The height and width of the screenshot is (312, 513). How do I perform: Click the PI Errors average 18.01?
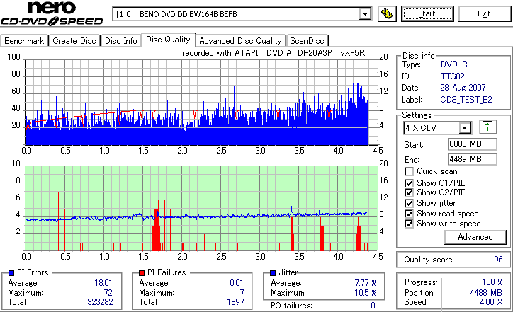tap(103, 282)
